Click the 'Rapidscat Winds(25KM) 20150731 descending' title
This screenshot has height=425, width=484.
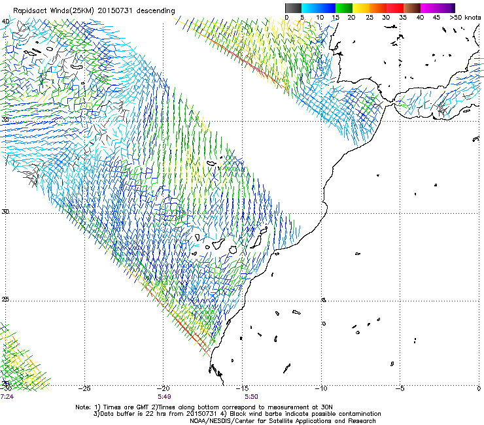pos(94,11)
